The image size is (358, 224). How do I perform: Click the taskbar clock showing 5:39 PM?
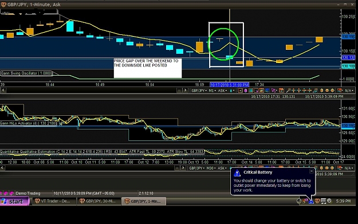point(343,201)
